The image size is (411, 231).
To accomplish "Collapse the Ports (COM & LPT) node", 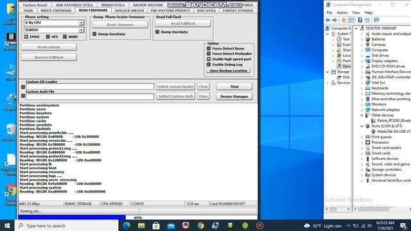I will coord(362,126).
